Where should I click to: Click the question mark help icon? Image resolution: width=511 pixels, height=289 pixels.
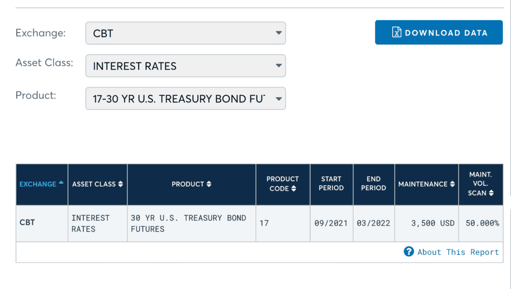[409, 252]
